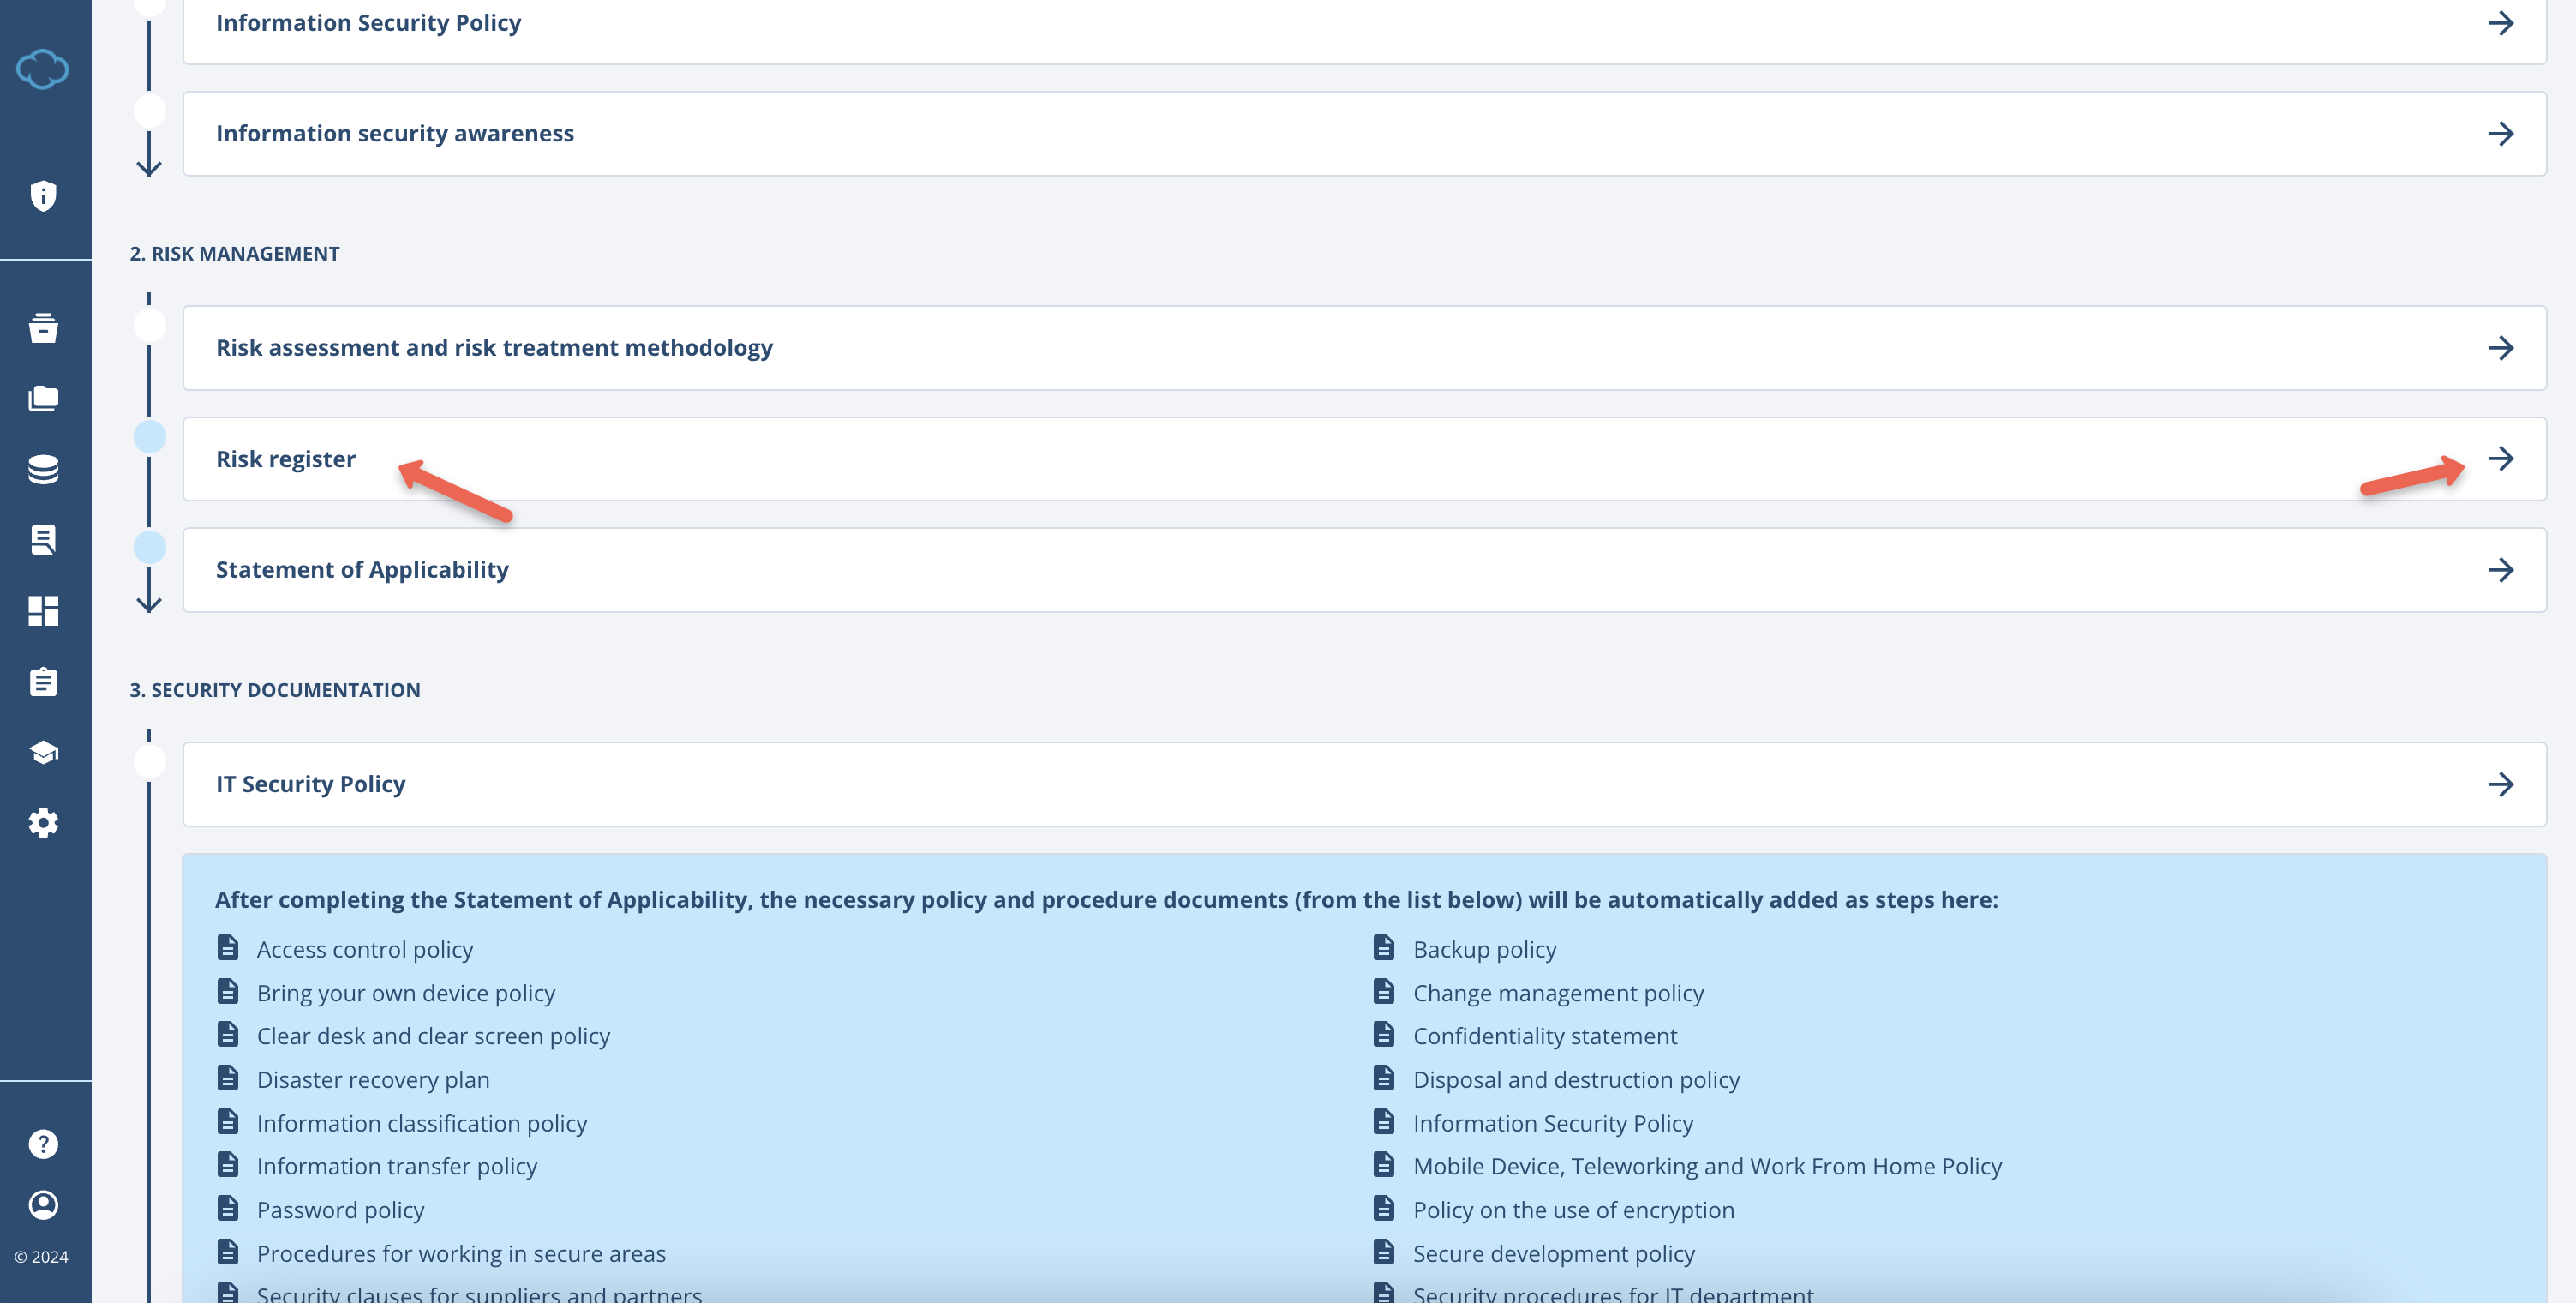Select the Access control policy document
The width and height of the screenshot is (2576, 1303).
click(365, 949)
